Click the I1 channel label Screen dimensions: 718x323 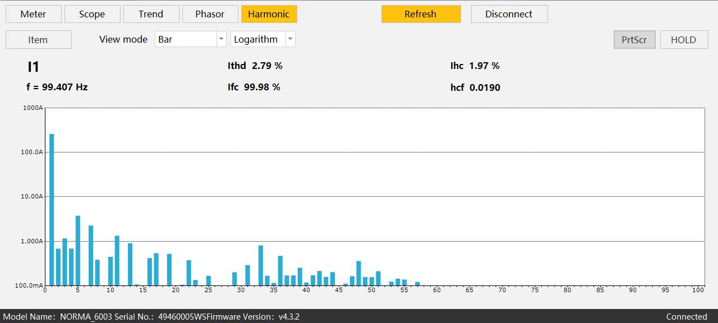[33, 67]
